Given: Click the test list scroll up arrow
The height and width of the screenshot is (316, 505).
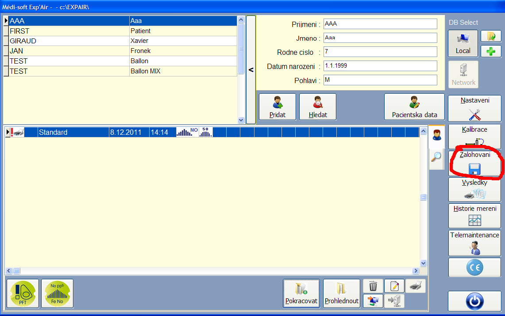Looking at the screenshot, I should click(x=424, y=131).
